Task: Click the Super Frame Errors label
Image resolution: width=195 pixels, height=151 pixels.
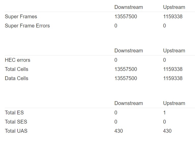Action: [27, 26]
